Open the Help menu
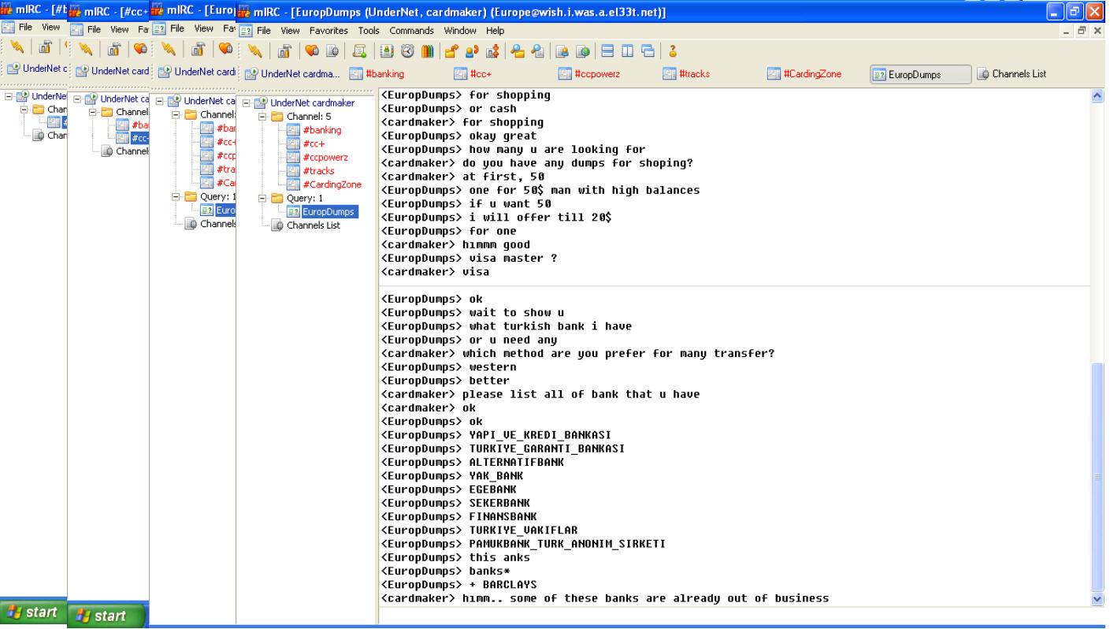This screenshot has height=629, width=1110. click(495, 31)
